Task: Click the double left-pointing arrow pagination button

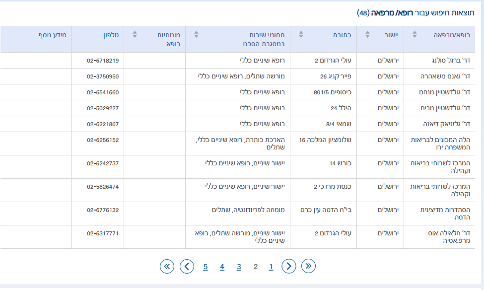Action: (167, 266)
